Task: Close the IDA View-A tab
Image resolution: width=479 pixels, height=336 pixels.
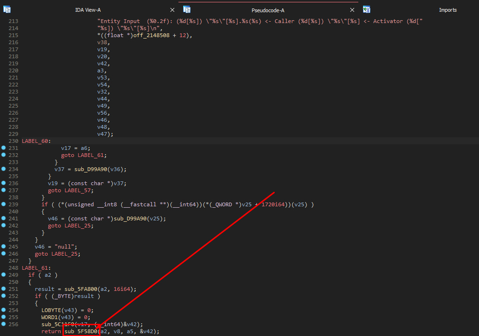Action: (x=172, y=10)
